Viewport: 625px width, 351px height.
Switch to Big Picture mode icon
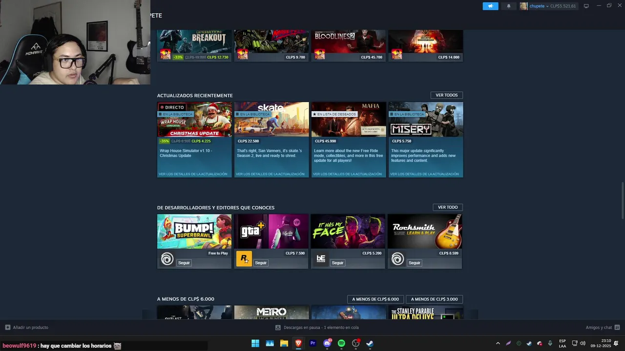click(586, 6)
